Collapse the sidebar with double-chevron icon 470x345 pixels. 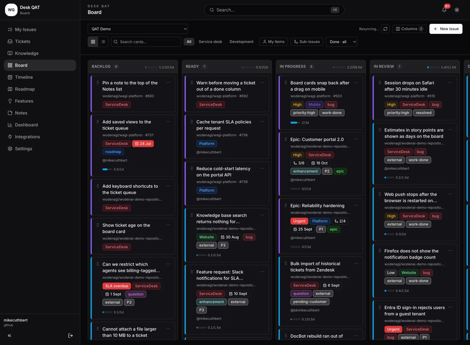coord(9,335)
